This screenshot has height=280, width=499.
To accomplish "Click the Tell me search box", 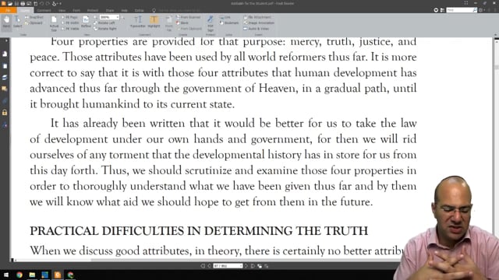I will tap(179, 10).
